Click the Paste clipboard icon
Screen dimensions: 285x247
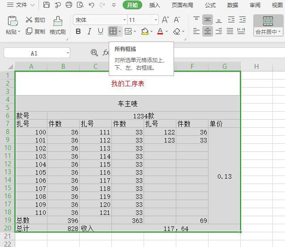13,21
